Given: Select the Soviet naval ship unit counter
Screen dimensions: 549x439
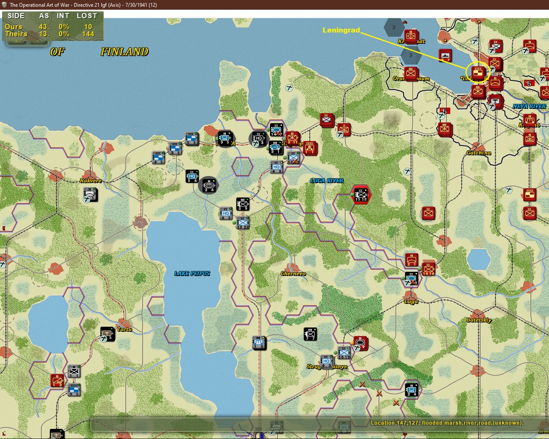Looking at the screenshot, I should (x=445, y=56).
